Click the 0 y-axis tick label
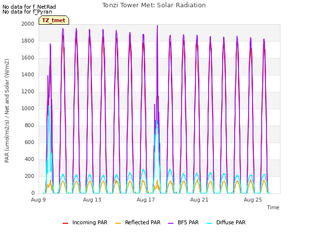 (x=33, y=193)
